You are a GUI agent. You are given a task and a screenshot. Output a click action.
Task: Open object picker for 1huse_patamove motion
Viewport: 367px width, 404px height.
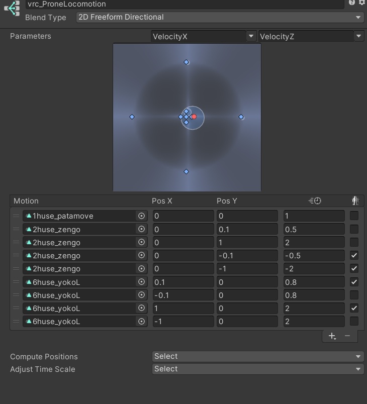[141, 216]
